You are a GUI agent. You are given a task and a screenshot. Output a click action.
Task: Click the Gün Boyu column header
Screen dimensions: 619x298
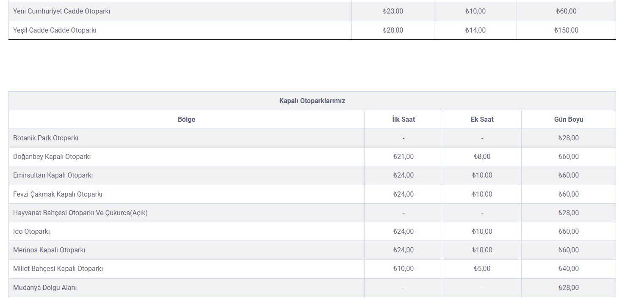(568, 120)
